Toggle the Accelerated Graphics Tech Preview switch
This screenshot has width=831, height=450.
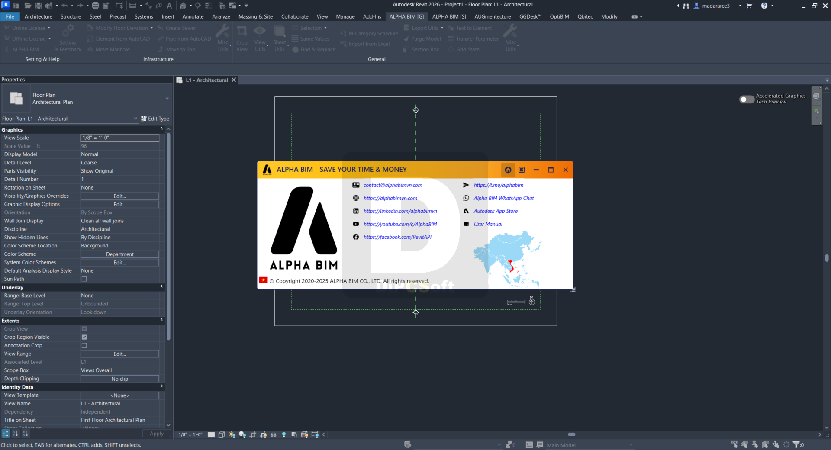click(747, 99)
